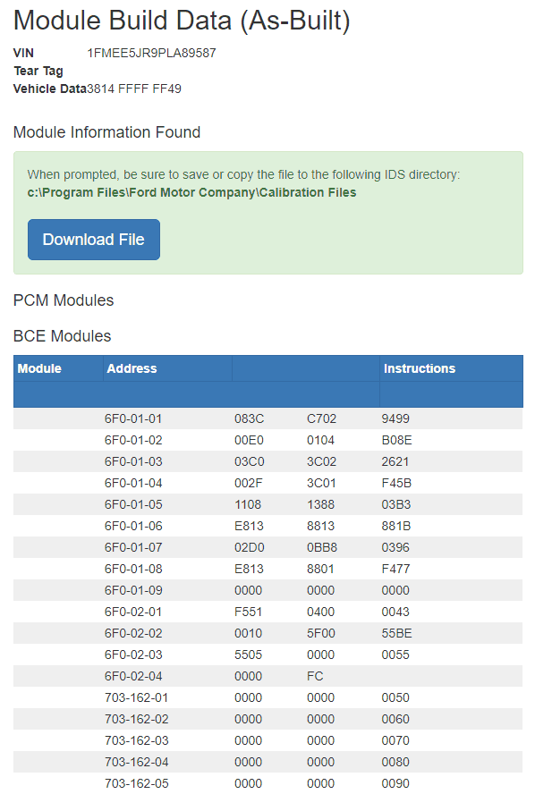This screenshot has width=535, height=794.
Task: Click address cell 703-162-01
Action: click(x=136, y=697)
